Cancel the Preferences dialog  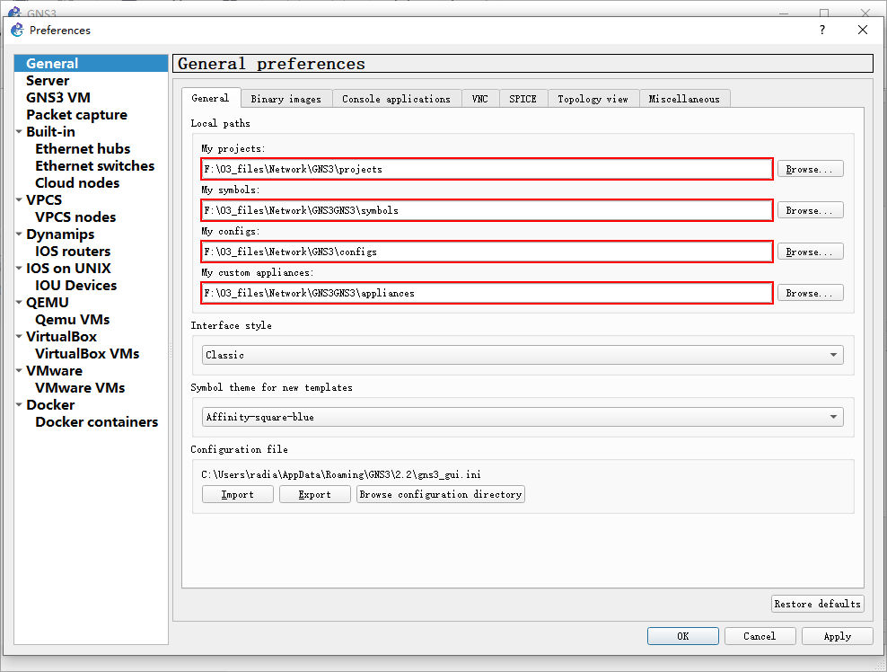760,636
